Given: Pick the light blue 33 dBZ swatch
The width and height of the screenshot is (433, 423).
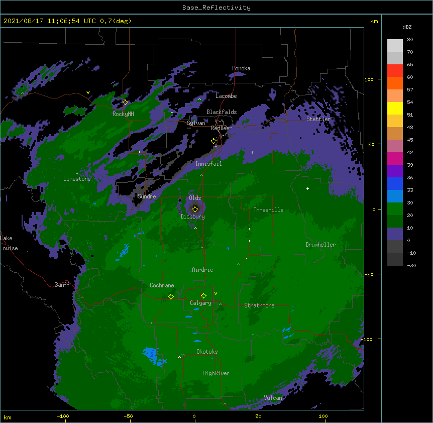Looking at the screenshot, I should click(395, 196).
